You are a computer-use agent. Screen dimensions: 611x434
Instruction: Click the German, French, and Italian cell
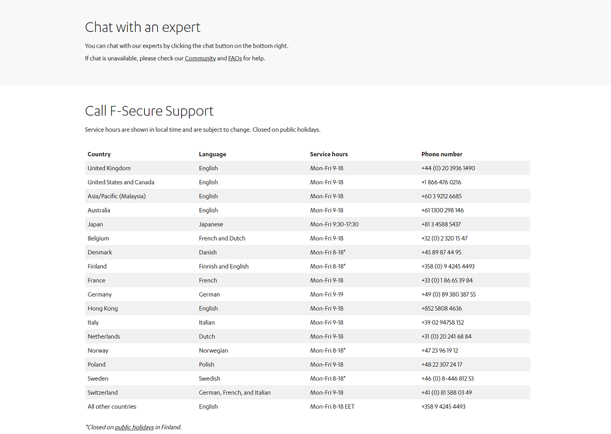pyautogui.click(x=235, y=392)
